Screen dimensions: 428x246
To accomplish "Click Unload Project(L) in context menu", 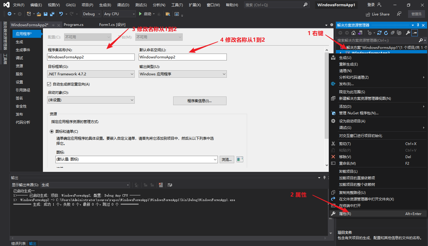I will [378, 171].
